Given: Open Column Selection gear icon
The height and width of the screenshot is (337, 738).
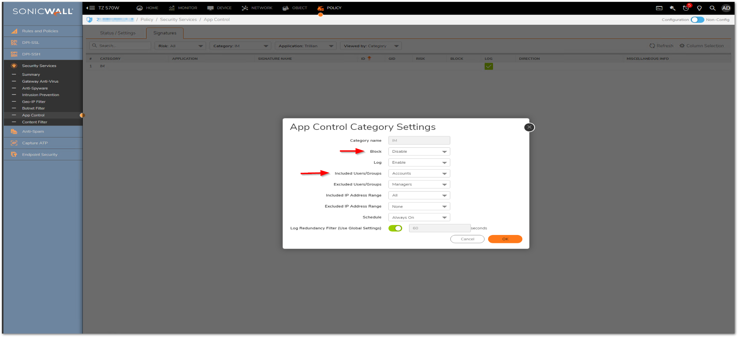Looking at the screenshot, I should coord(682,46).
